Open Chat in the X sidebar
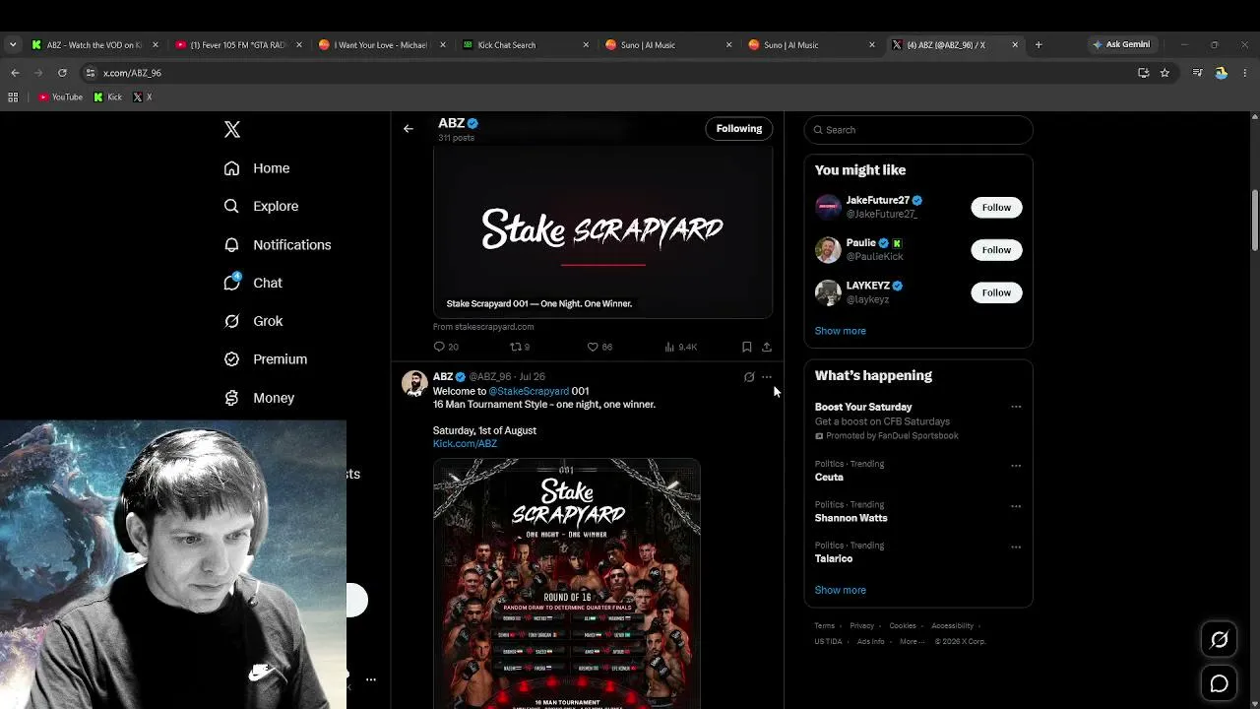Image resolution: width=1260 pixels, height=709 pixels. (x=253, y=283)
